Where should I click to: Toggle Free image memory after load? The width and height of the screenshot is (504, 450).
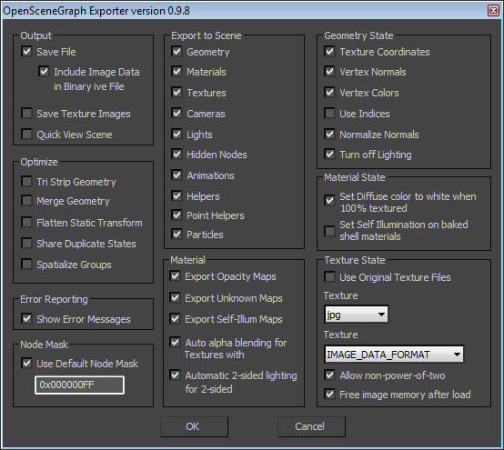329,395
